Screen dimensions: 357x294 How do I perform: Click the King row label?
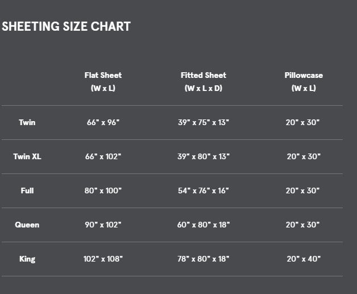click(27, 259)
